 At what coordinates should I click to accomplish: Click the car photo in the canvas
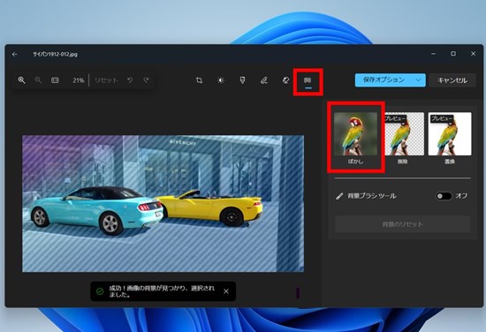[x=163, y=203]
